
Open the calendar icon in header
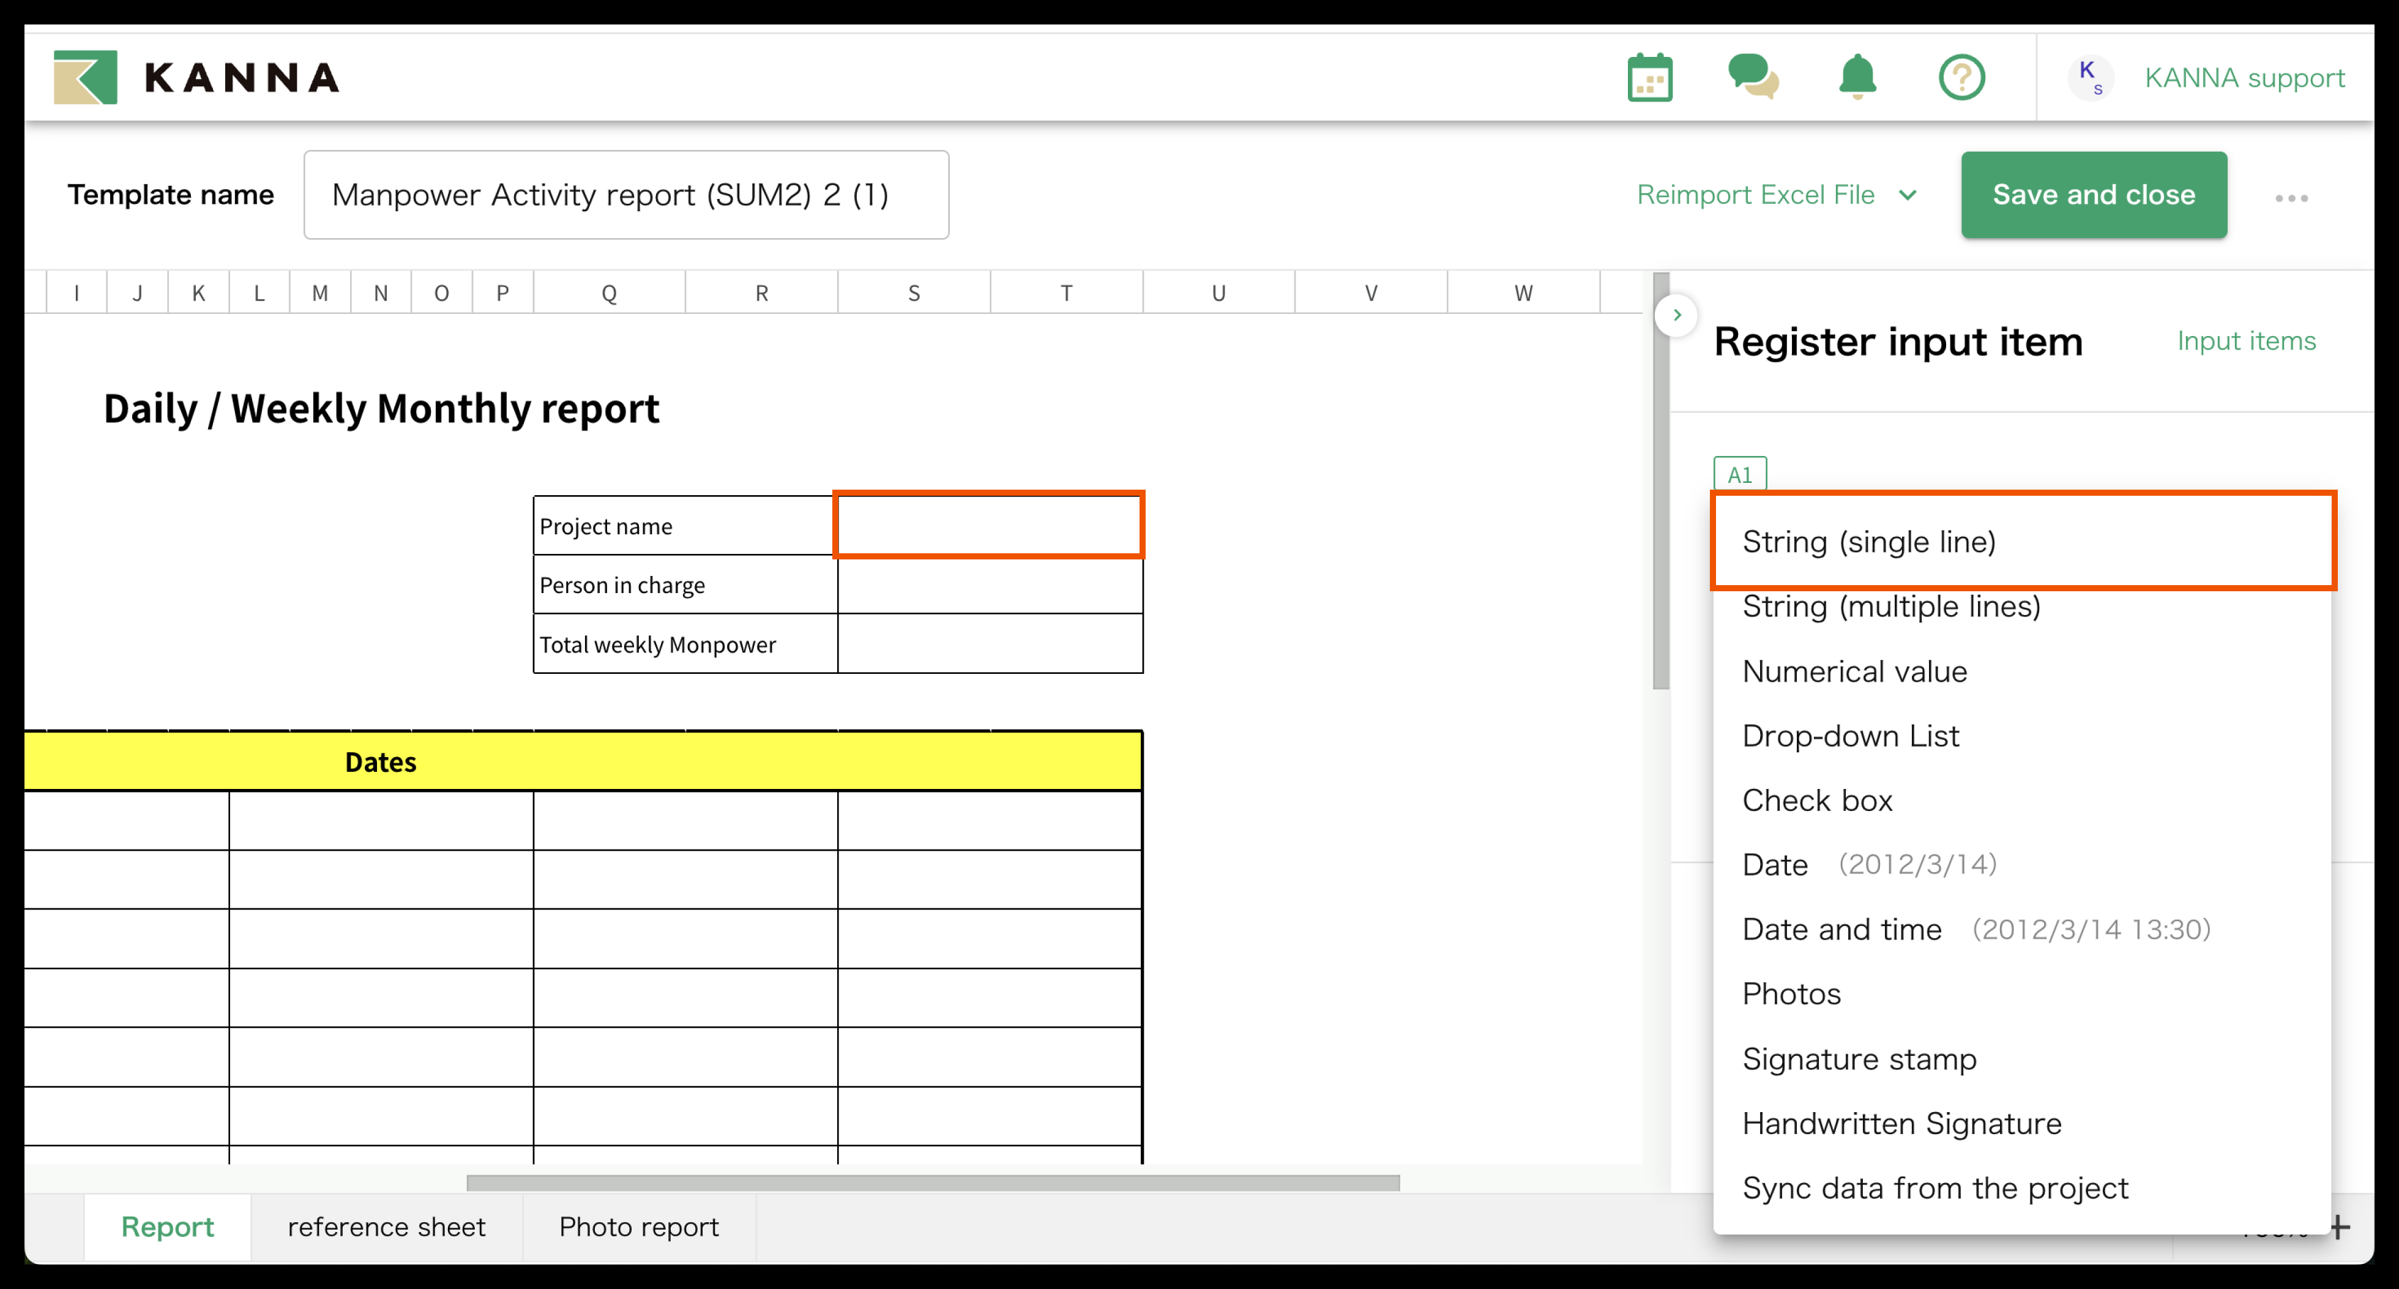point(1649,77)
